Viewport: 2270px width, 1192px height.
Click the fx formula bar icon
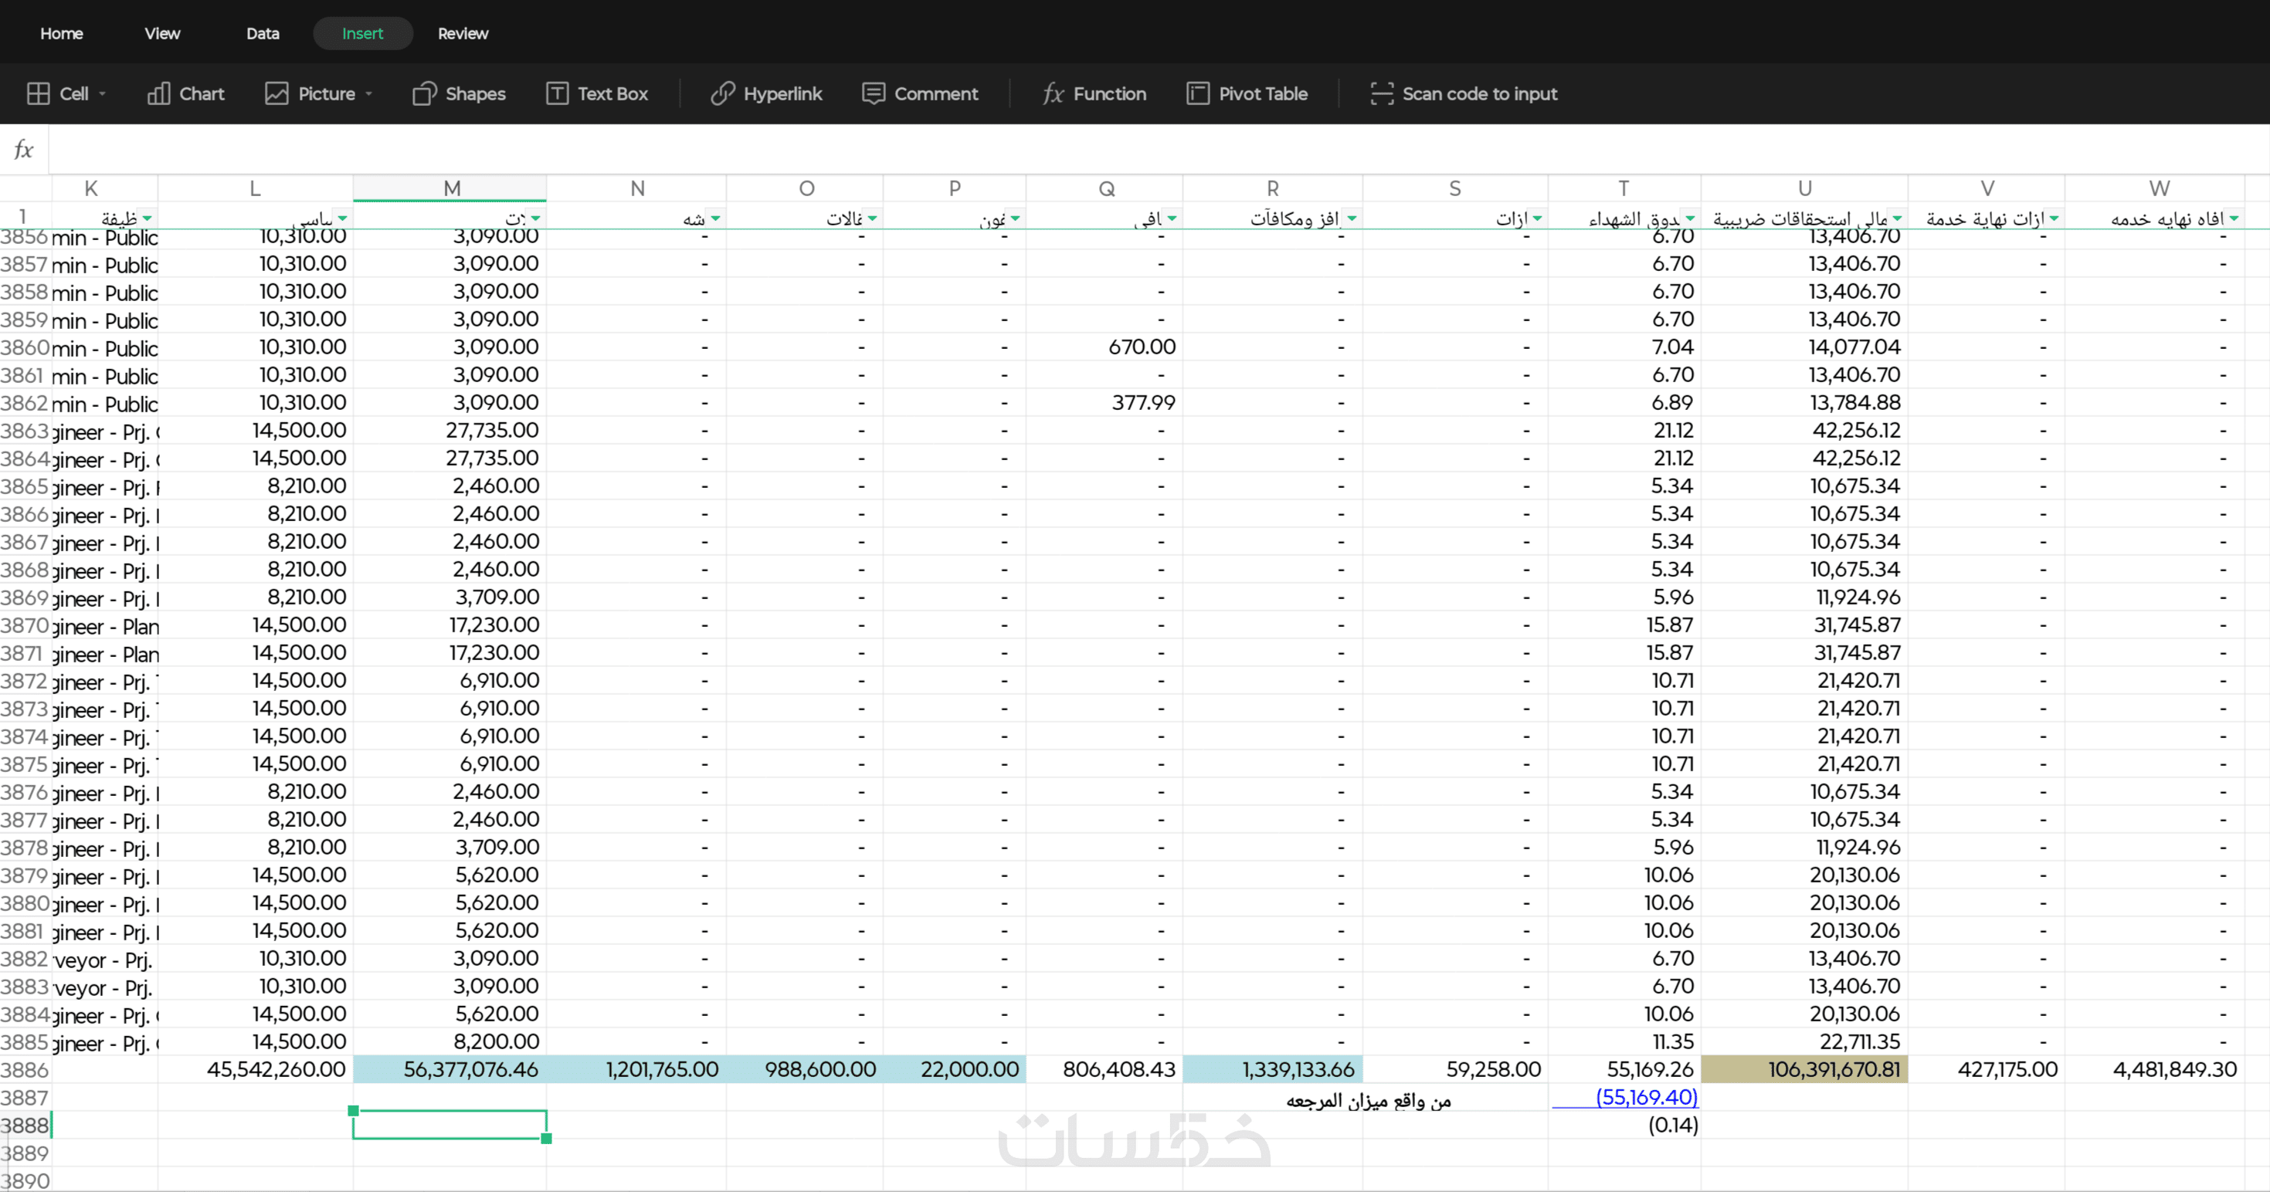click(x=24, y=150)
